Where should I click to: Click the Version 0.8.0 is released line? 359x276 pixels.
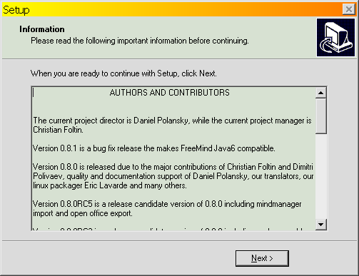tap(173, 167)
